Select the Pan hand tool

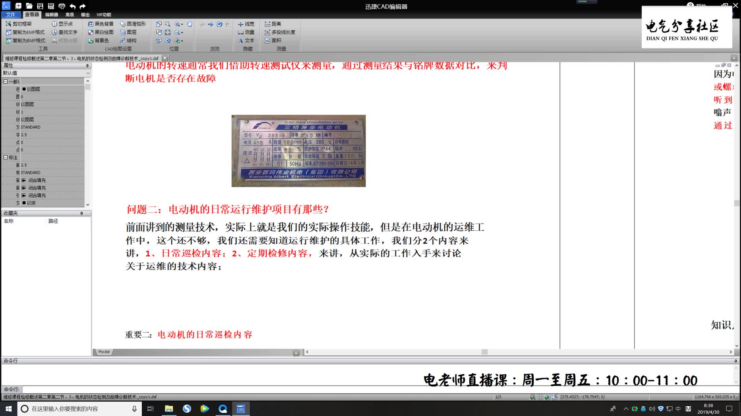pos(189,24)
